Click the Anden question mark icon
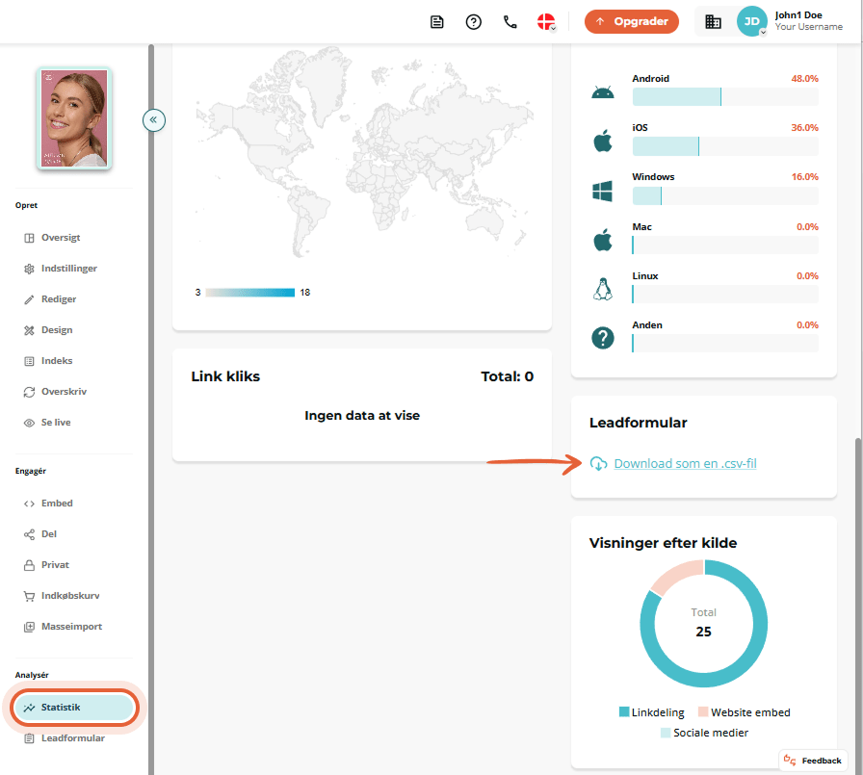This screenshot has height=775, width=863. (x=603, y=338)
